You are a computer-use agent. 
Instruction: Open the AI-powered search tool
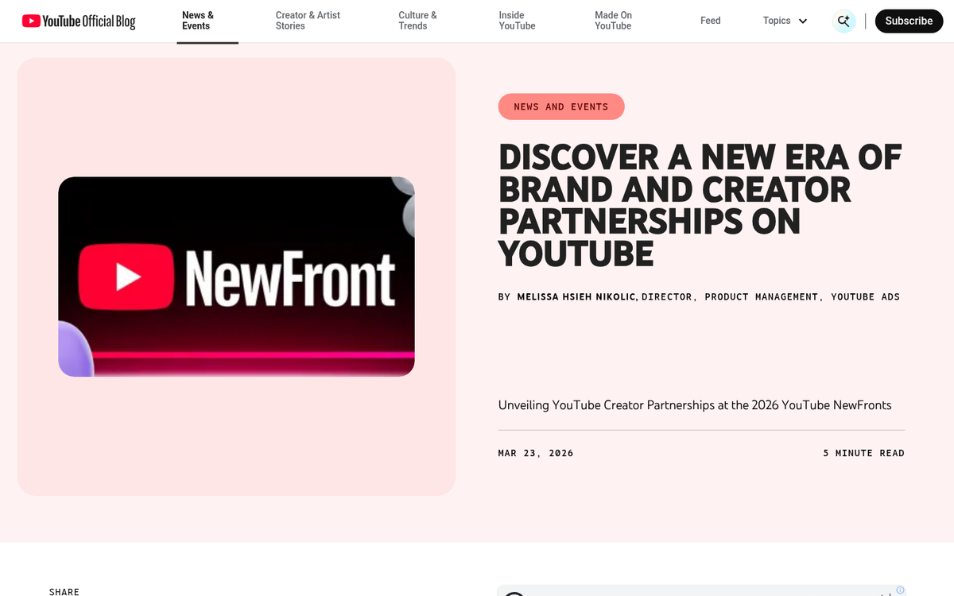[843, 21]
